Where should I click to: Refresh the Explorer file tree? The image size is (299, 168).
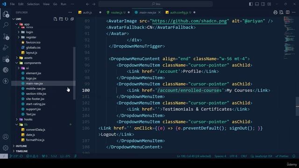tap(66, 19)
